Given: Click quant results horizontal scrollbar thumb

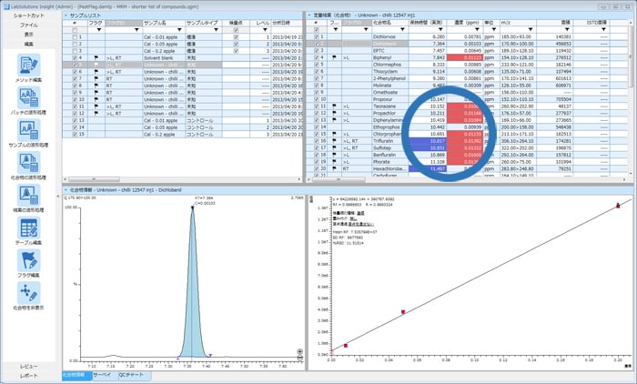Looking at the screenshot, I should pyautogui.click(x=338, y=179).
